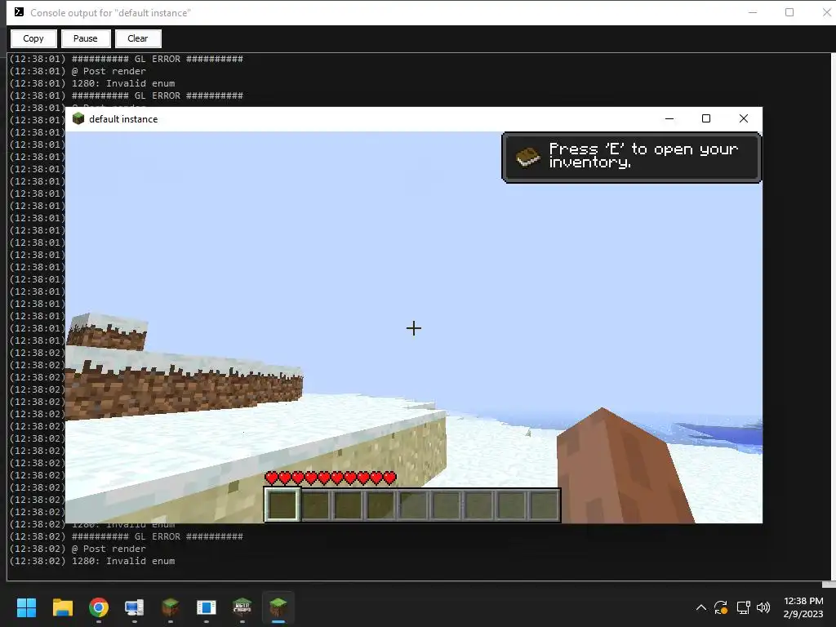This screenshot has width=836, height=627.
Task: Click the grass block icon in the default instance title bar
Action: pos(78,118)
